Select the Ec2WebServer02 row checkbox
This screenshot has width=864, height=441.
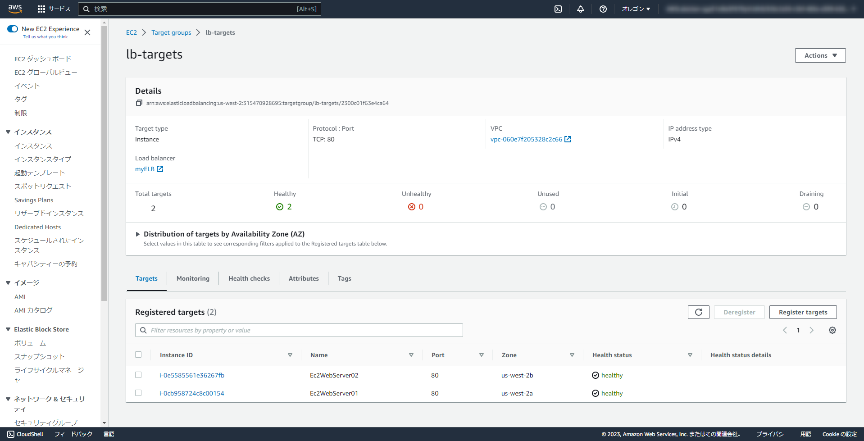click(138, 375)
